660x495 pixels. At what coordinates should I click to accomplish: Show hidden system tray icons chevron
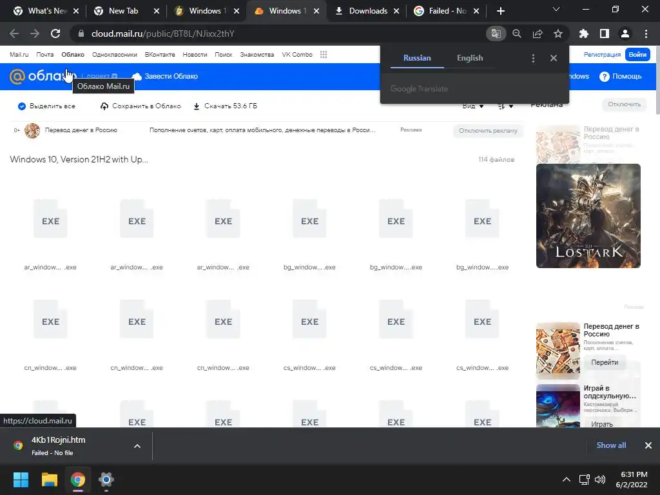pyautogui.click(x=567, y=480)
